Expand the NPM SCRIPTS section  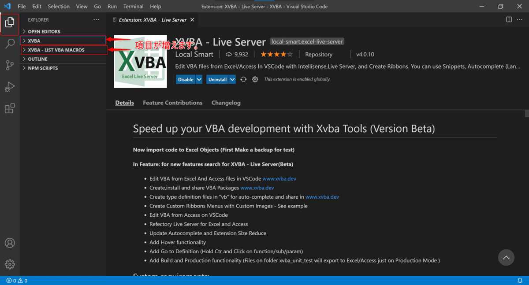(x=63, y=68)
